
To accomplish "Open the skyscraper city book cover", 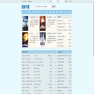I will (25, 23).
